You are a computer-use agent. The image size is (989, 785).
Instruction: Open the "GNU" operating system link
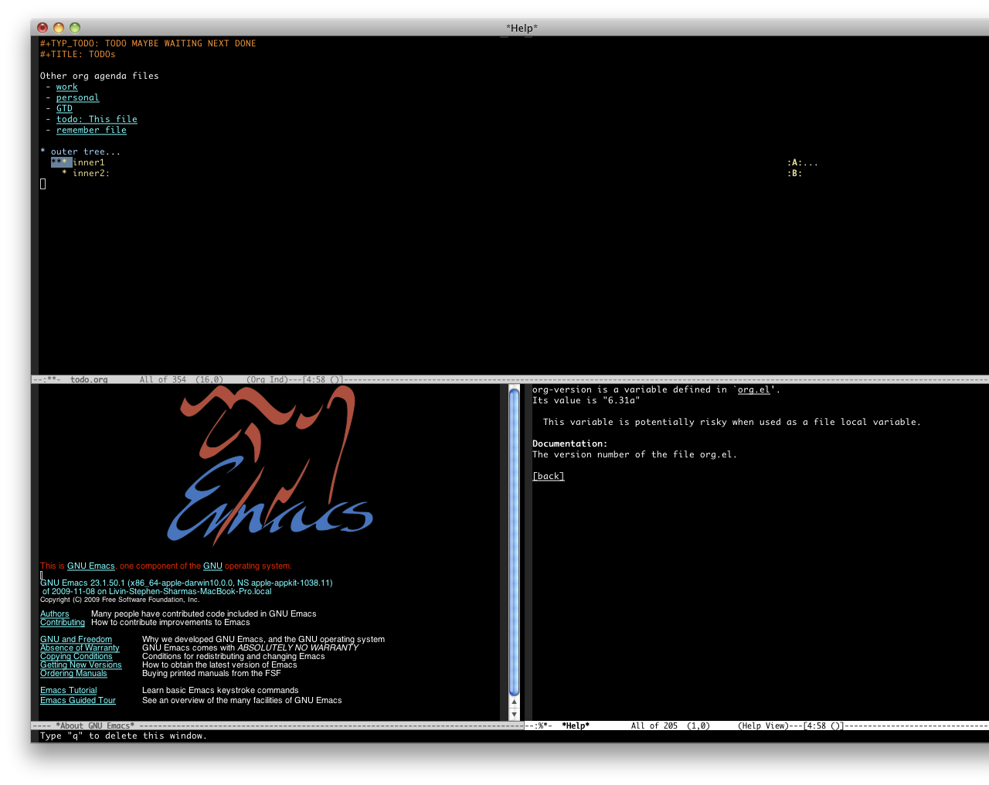(x=212, y=566)
